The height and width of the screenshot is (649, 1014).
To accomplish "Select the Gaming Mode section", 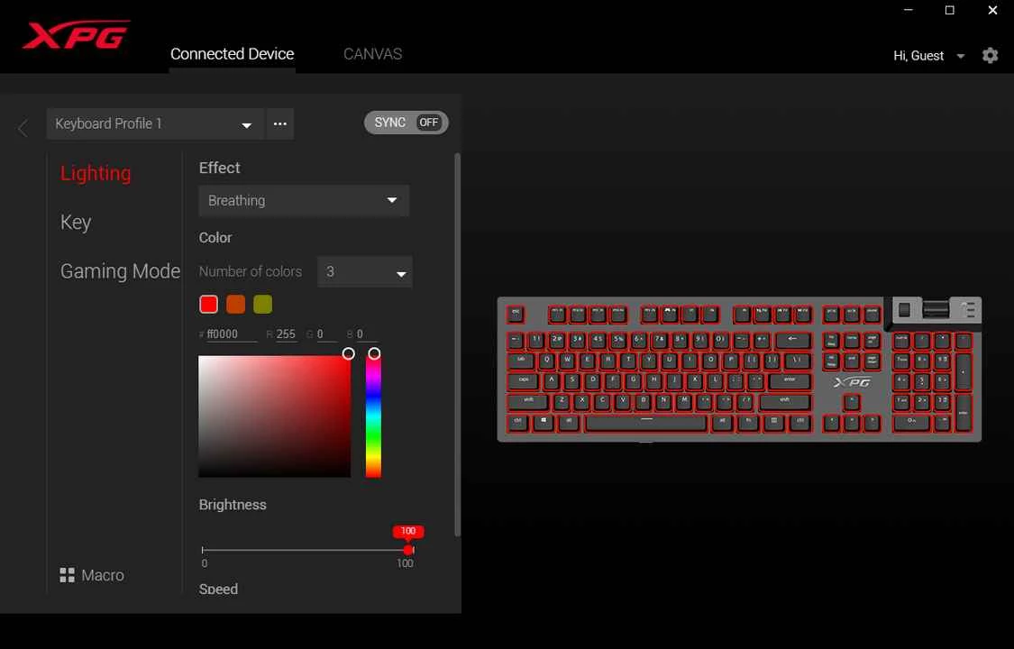I will pyautogui.click(x=120, y=270).
